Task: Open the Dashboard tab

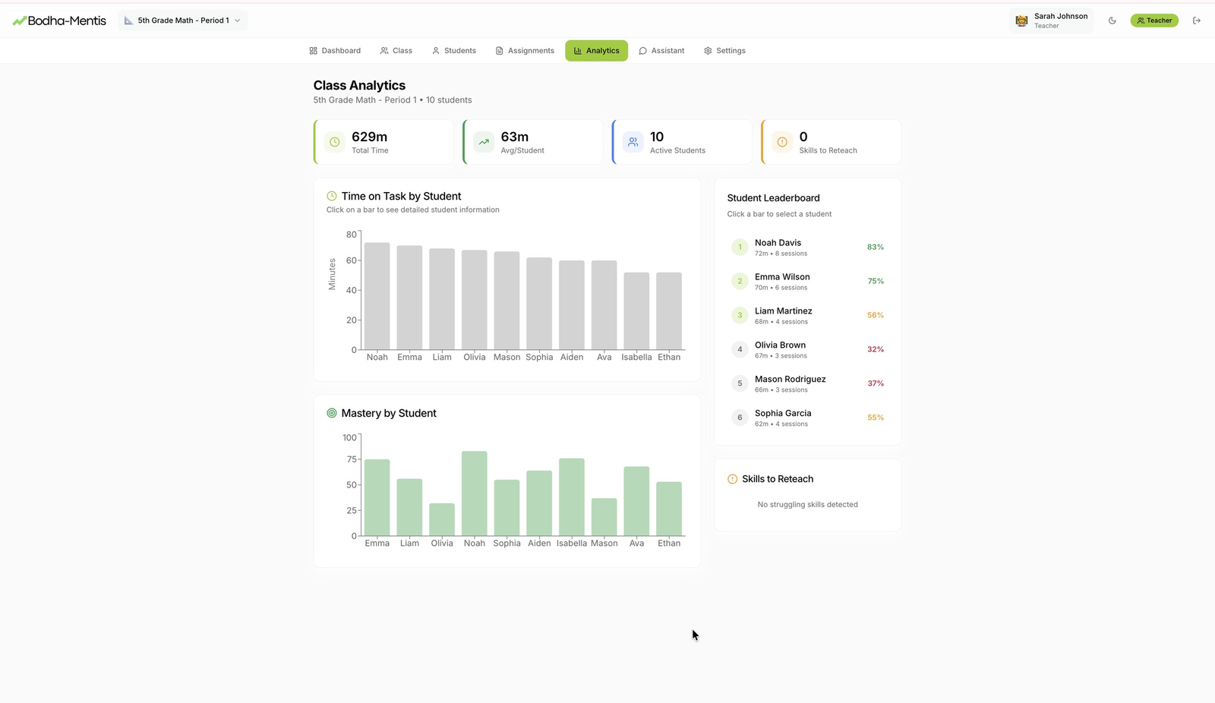Action: tap(335, 51)
